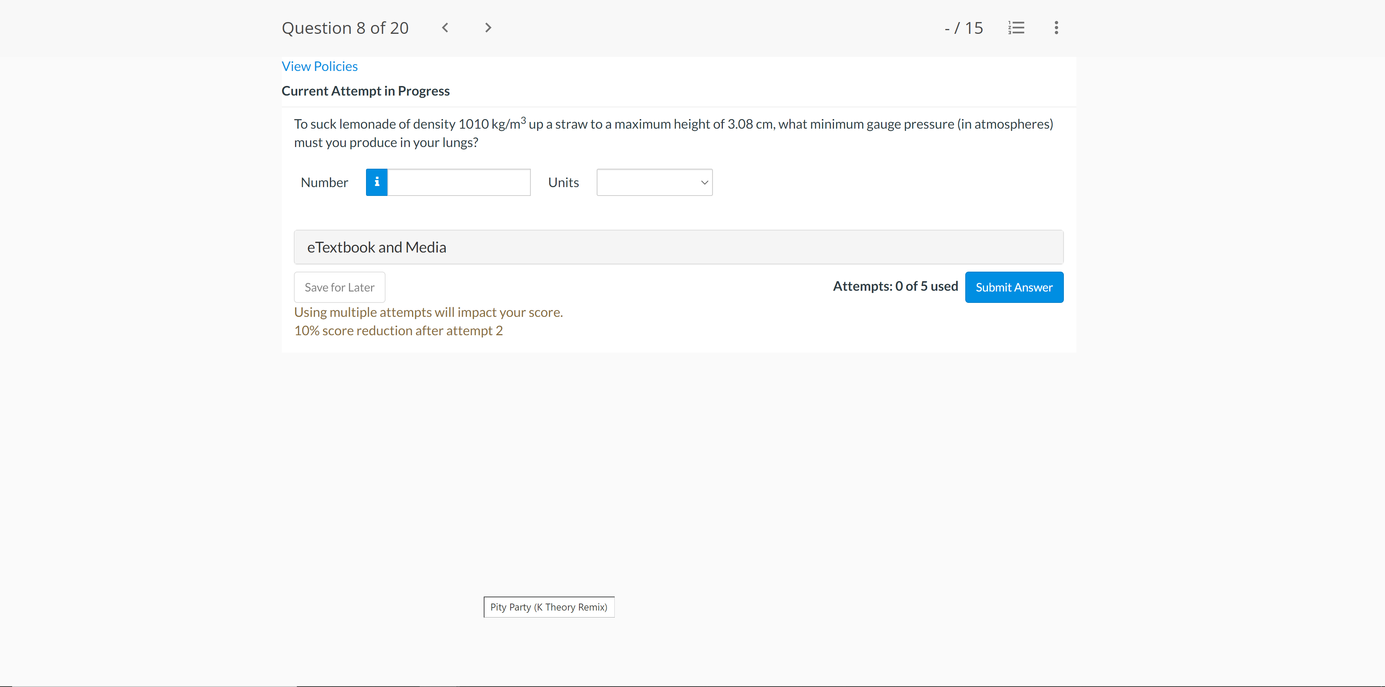
Task: Open the Units dropdown
Action: click(x=654, y=183)
